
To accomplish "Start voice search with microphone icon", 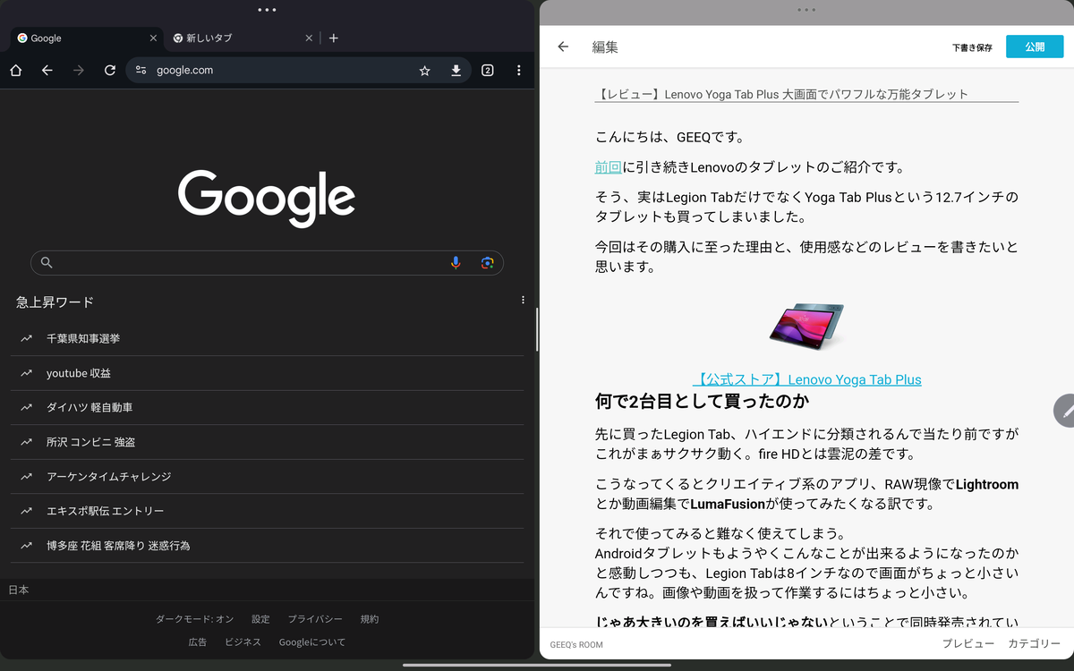I will 456,263.
